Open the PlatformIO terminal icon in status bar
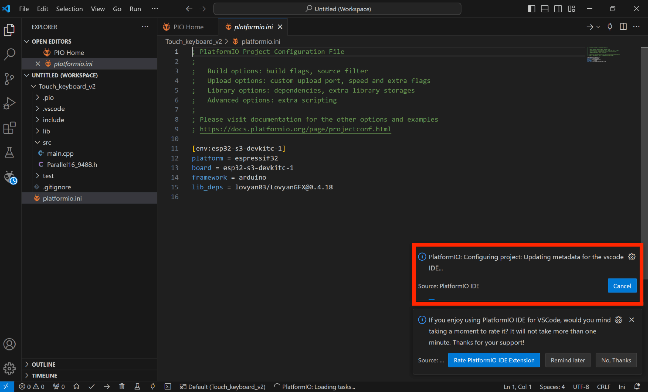 (168, 386)
